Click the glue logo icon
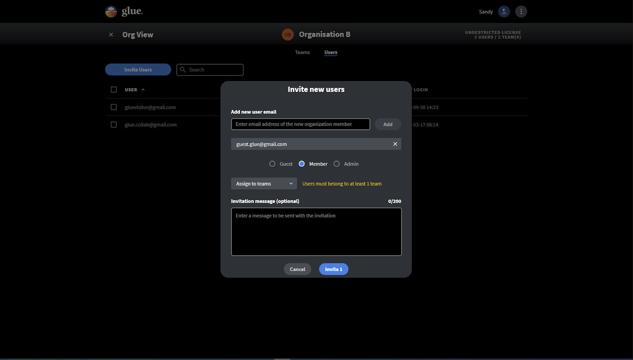Viewport: 633px width, 360px height. click(x=111, y=11)
